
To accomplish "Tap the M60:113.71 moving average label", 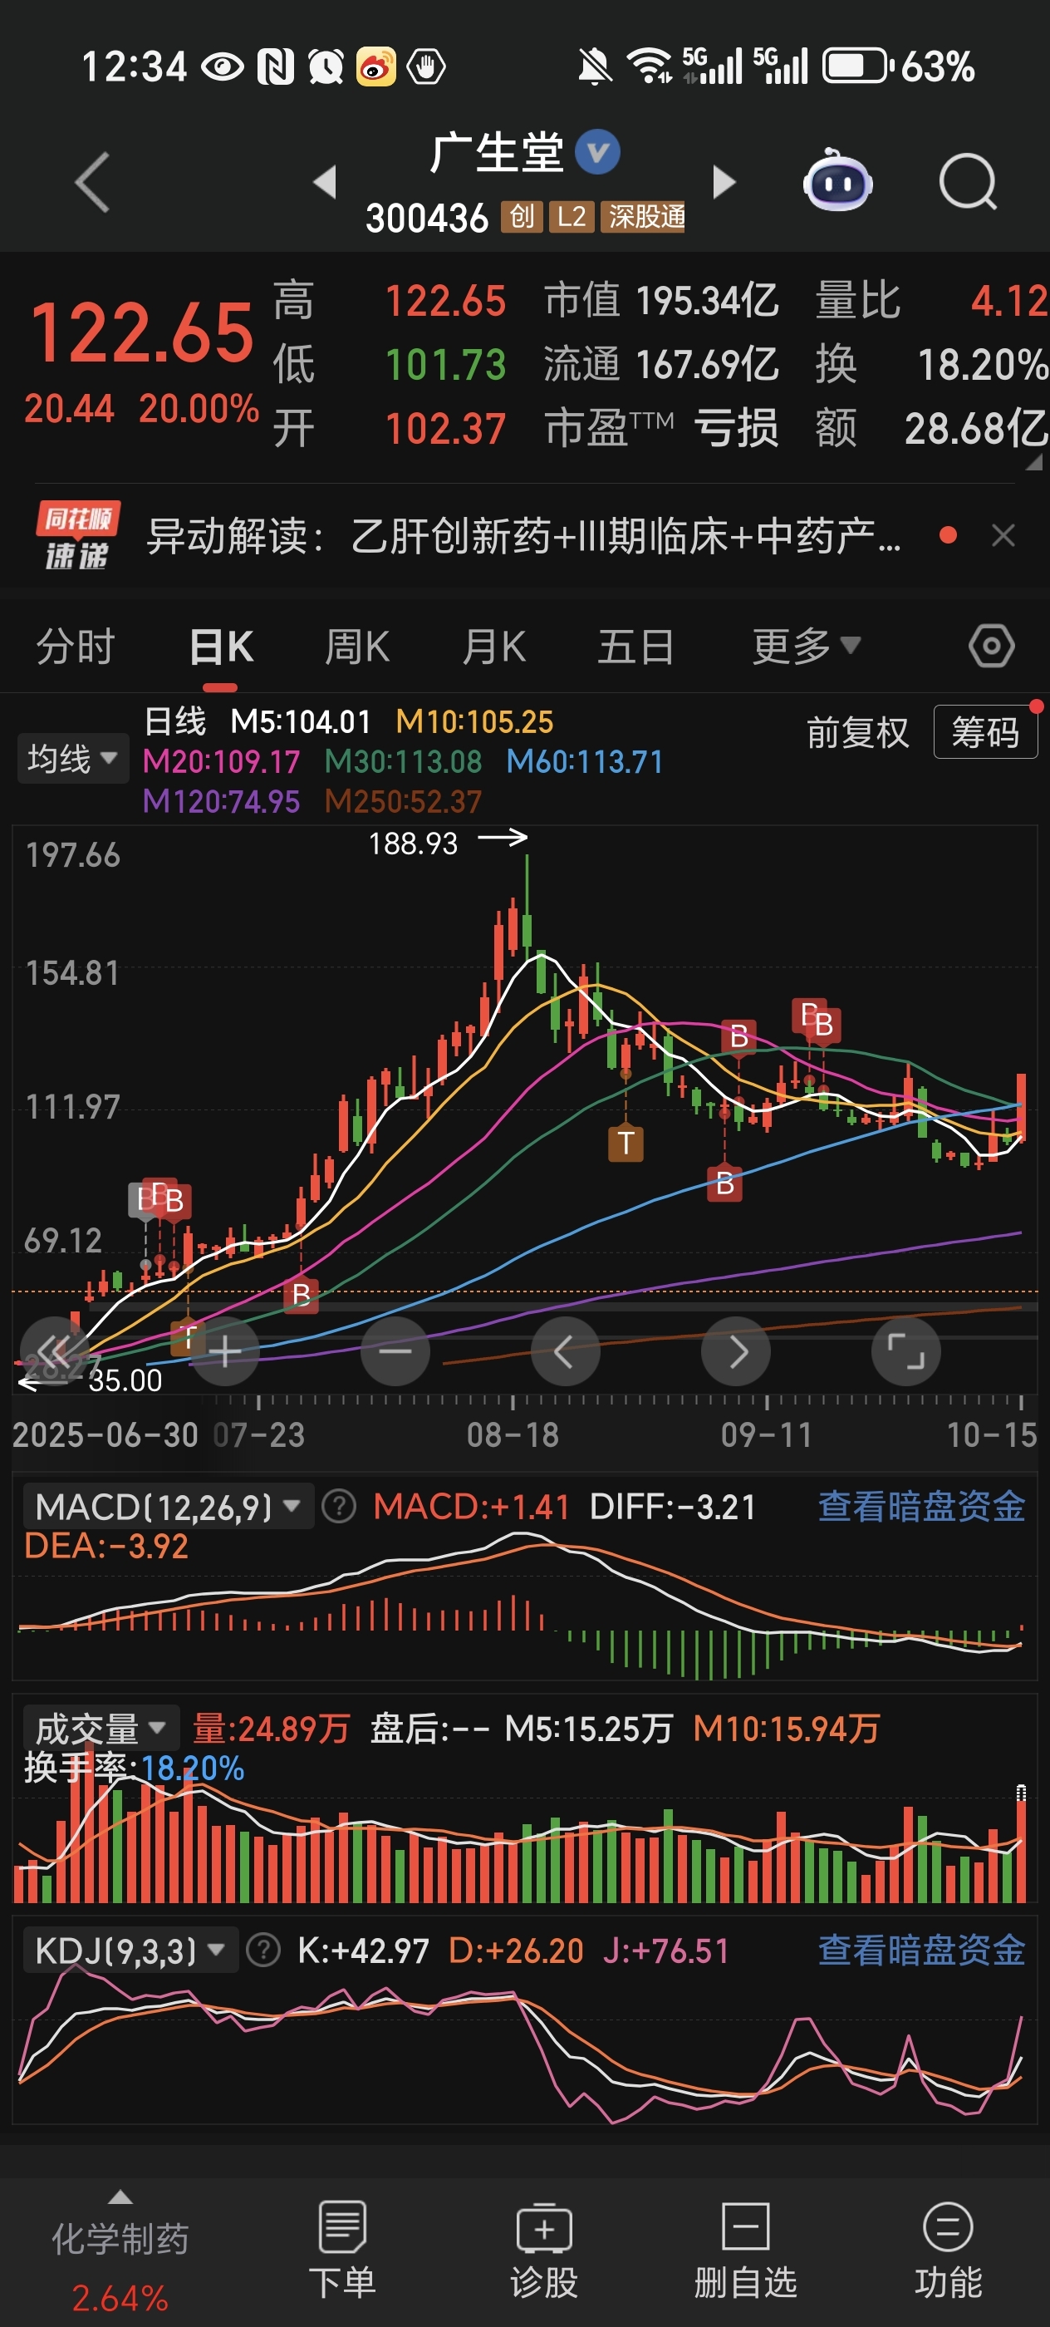I will point(585,761).
